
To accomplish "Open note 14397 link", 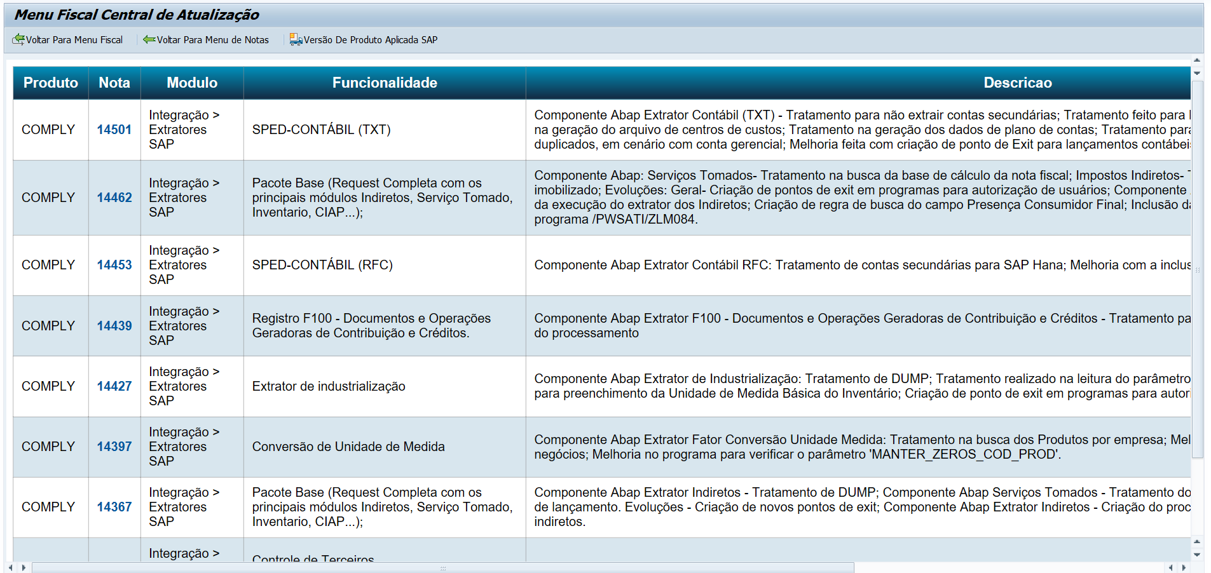I will [114, 447].
